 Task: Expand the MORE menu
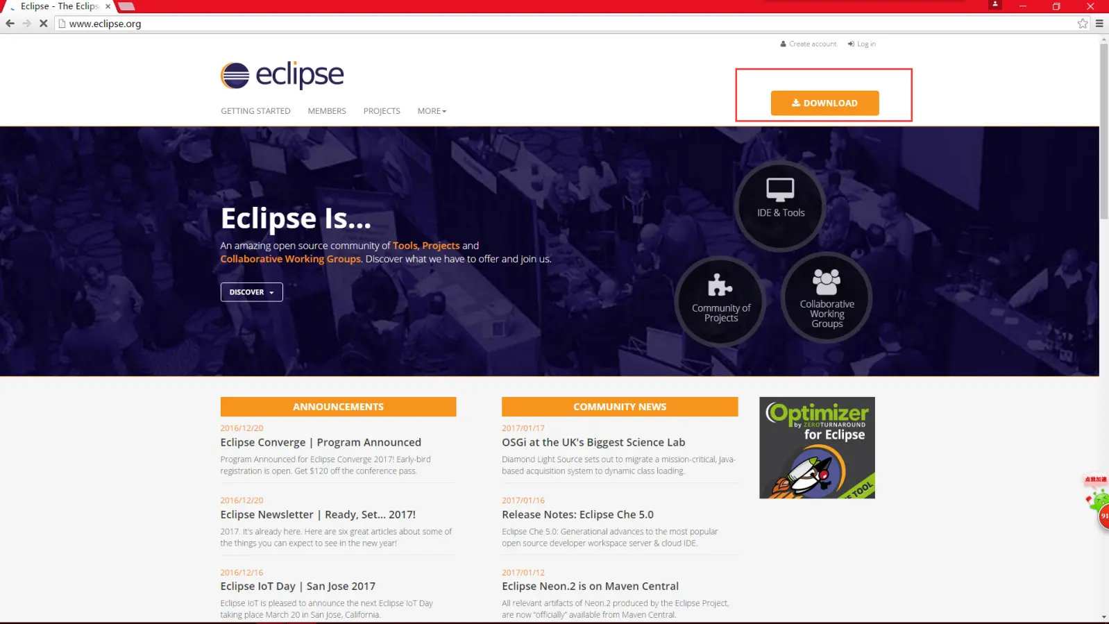point(432,111)
